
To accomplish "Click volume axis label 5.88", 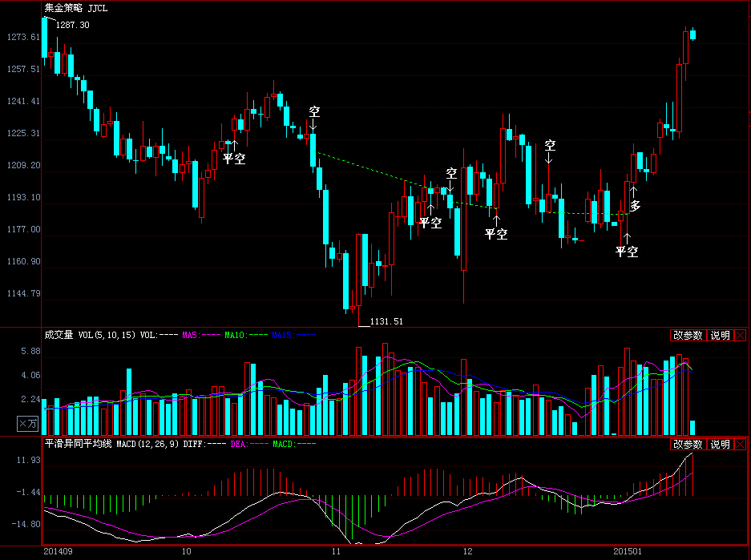I will [30, 352].
